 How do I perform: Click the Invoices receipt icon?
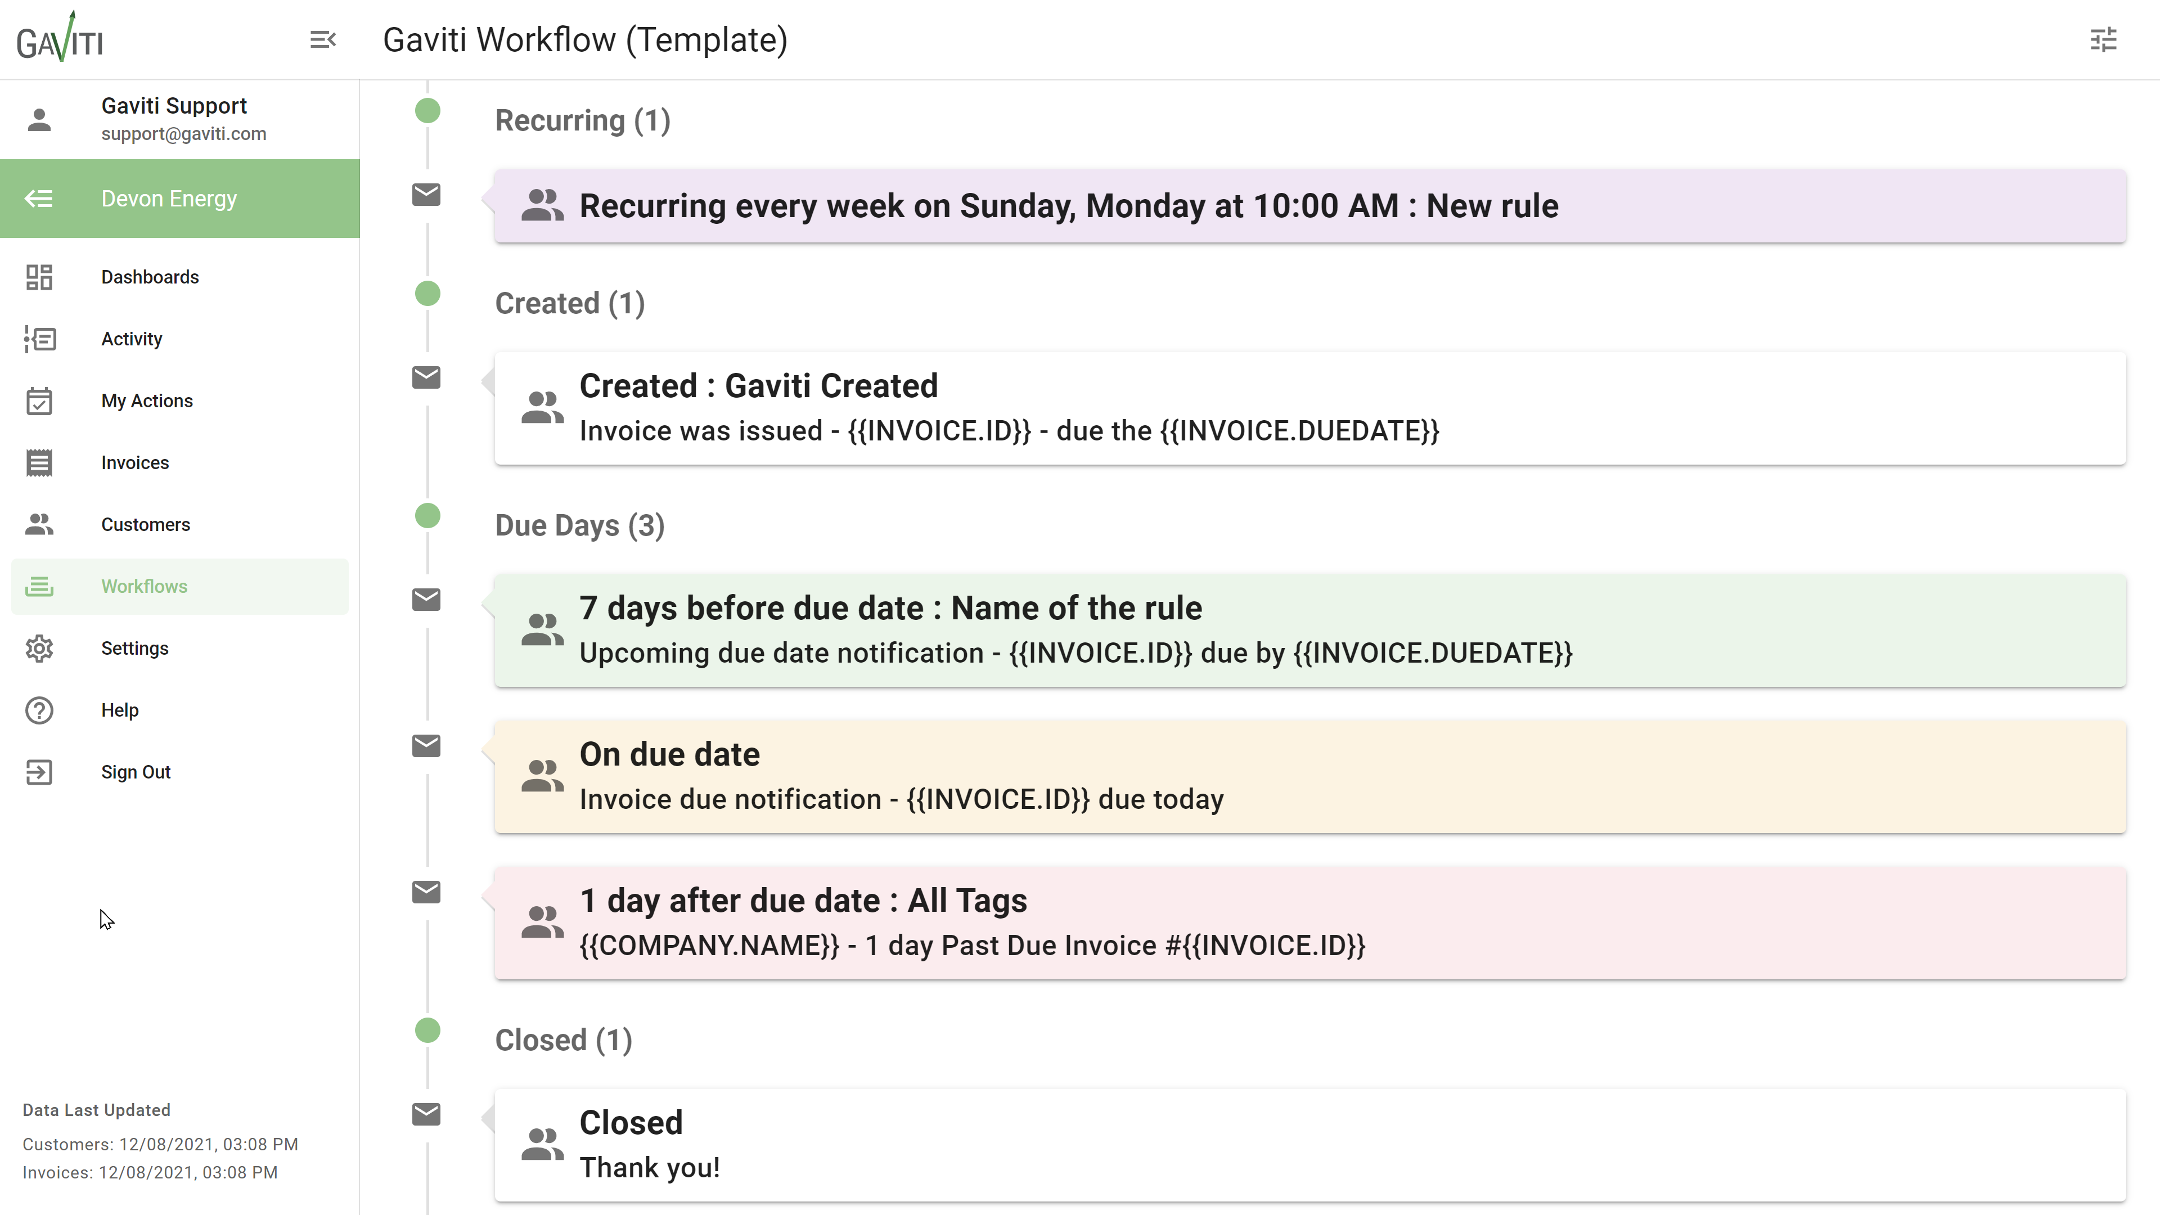[39, 463]
